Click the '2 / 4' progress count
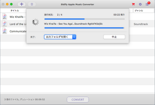Screen dimensions: 155x105 [60, 15]
